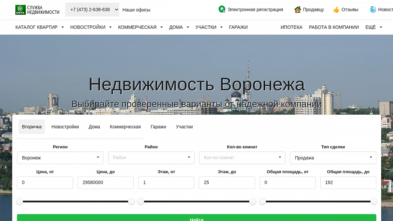Click the Общая площадь, от field
The image size is (393, 221).
[x=288, y=183]
